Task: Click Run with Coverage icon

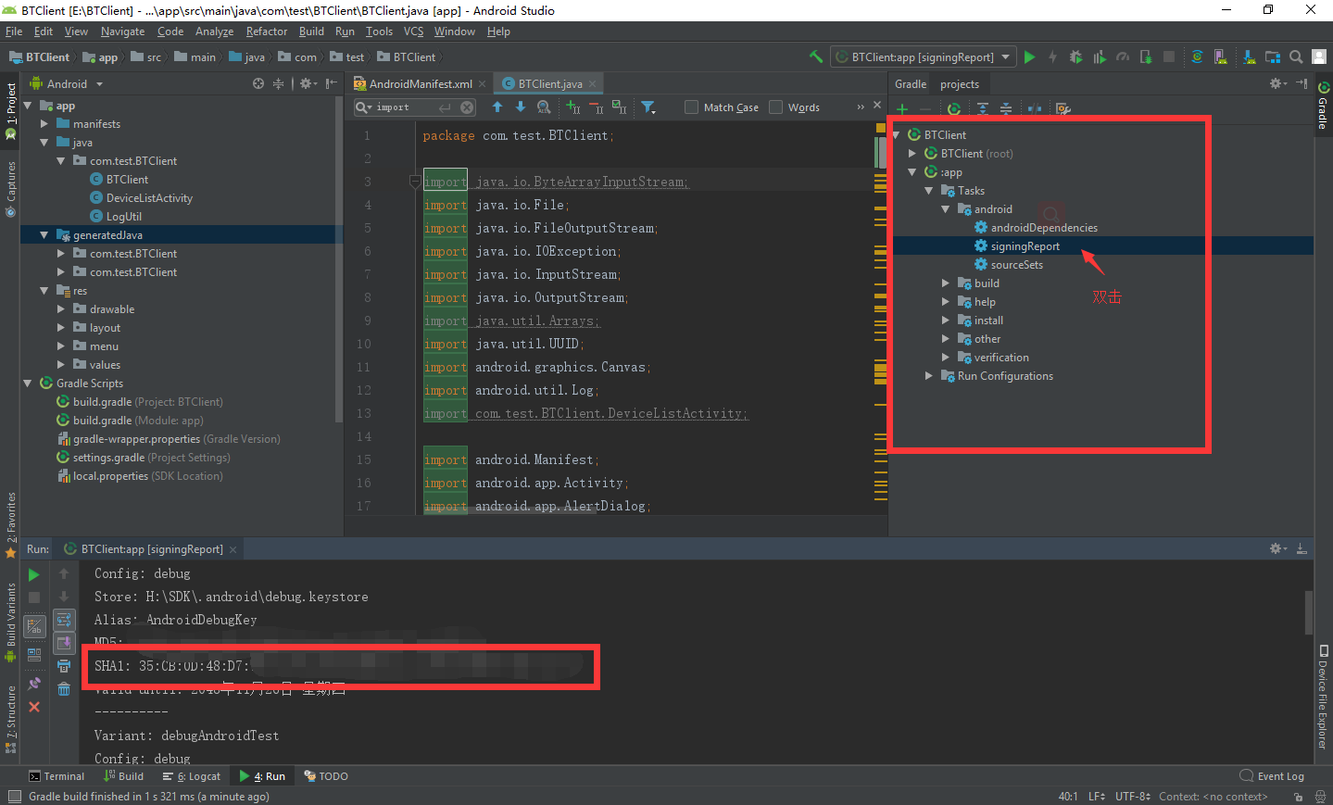Action: 1099,57
